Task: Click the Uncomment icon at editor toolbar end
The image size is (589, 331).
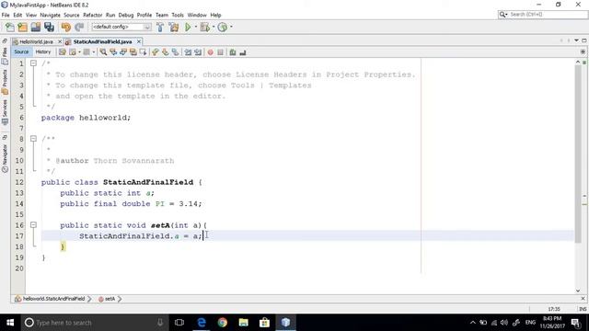Action: coord(243,52)
